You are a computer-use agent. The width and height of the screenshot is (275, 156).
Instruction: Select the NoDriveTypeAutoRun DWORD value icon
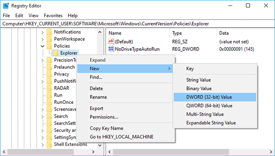(111, 49)
